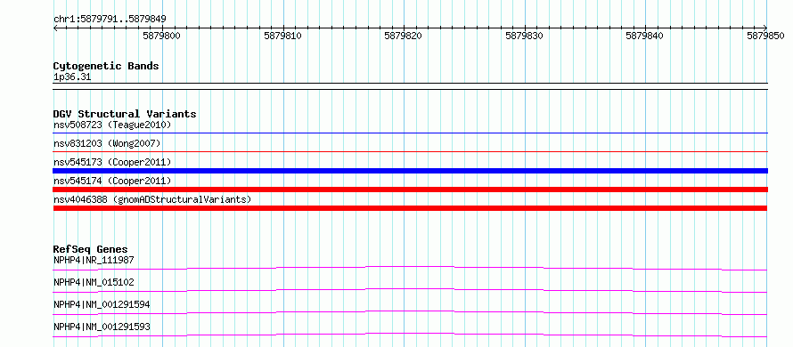Click ruler position 5879810
The height and width of the screenshot is (347, 793).
point(283,36)
